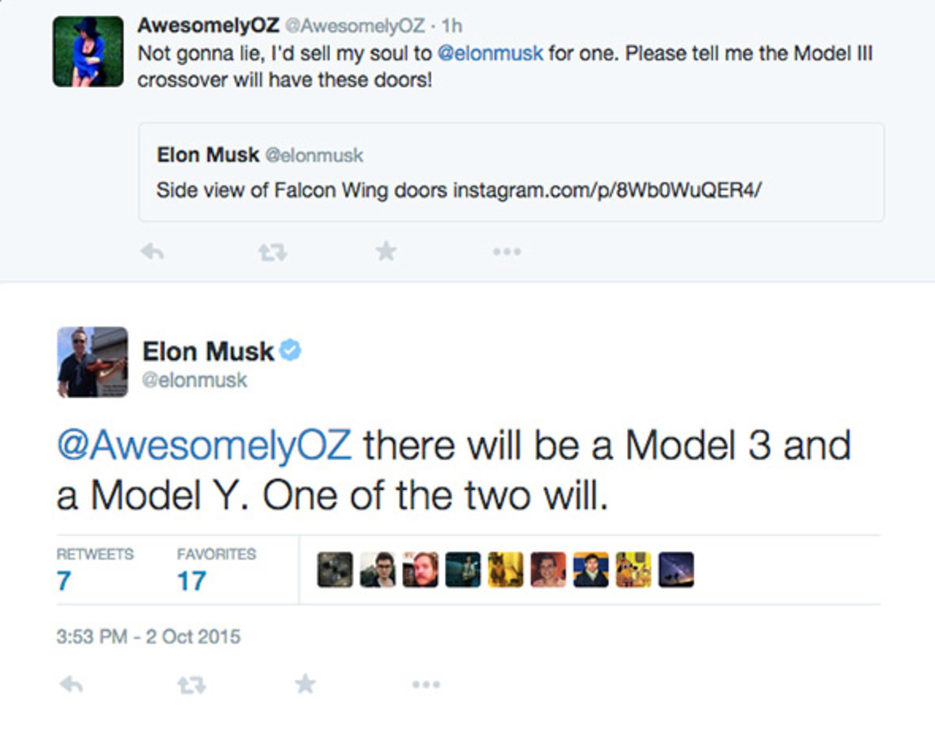Reply to Elon Musk's tweet
This screenshot has height=742, width=935.
point(71,684)
